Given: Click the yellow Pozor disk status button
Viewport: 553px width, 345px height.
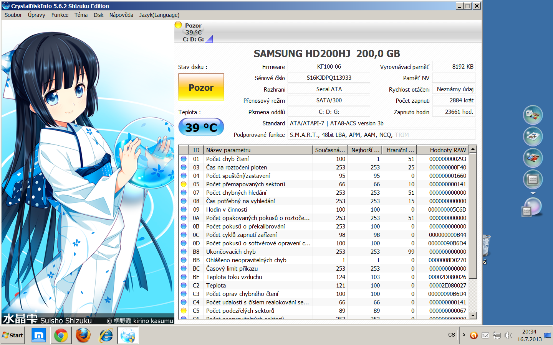Looking at the screenshot, I should pos(201,87).
